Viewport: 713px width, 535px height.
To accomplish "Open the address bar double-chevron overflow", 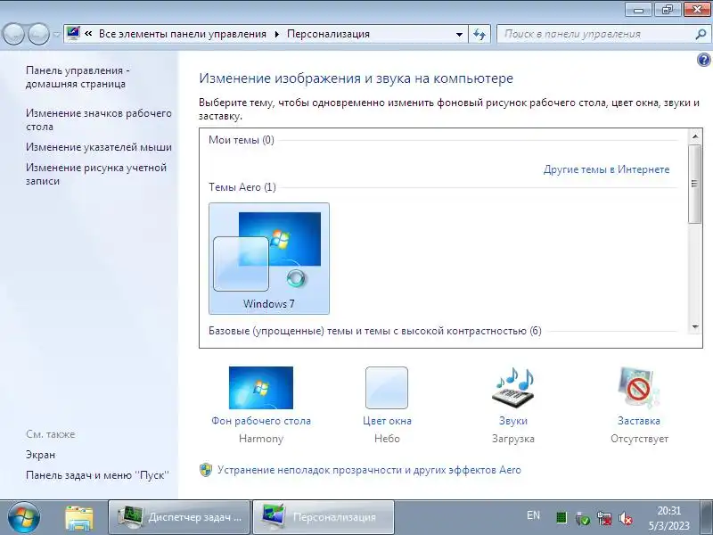I will click(88, 34).
